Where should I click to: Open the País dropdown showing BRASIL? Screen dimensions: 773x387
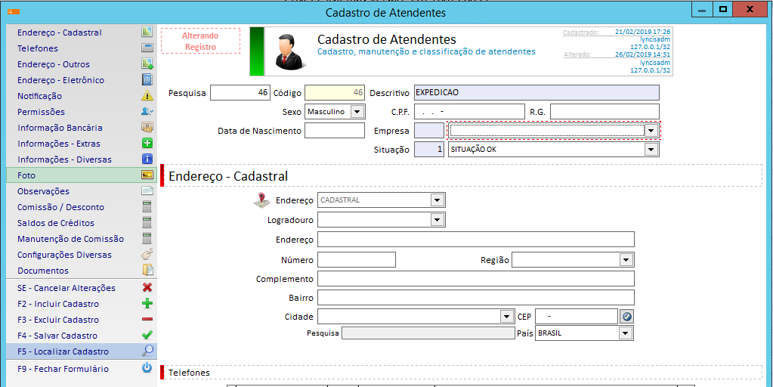[625, 333]
